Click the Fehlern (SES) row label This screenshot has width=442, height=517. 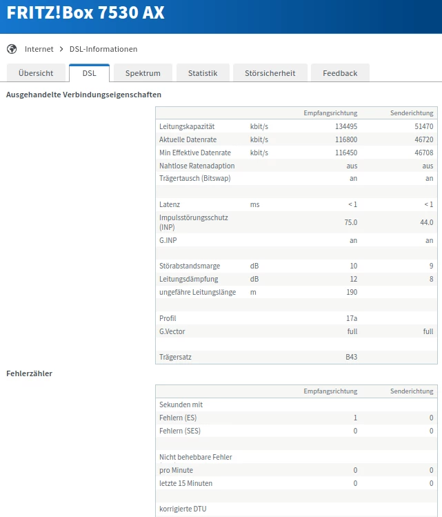180,431
